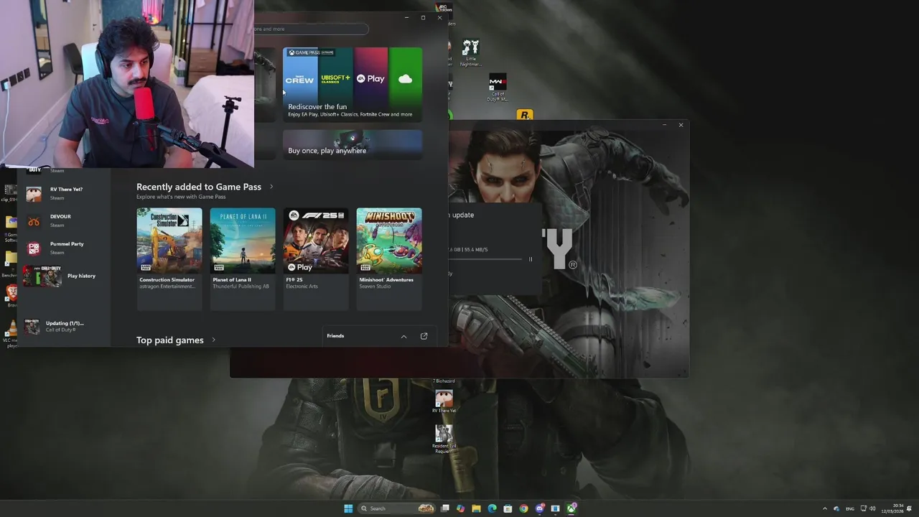
Task: Open DEVOUR game in Xbox sidebar
Action: [65, 220]
